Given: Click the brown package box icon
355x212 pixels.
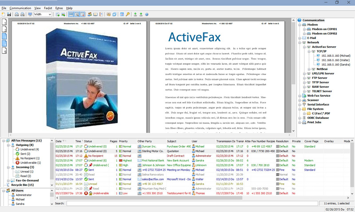Looking at the screenshot, I should click(109, 14).
